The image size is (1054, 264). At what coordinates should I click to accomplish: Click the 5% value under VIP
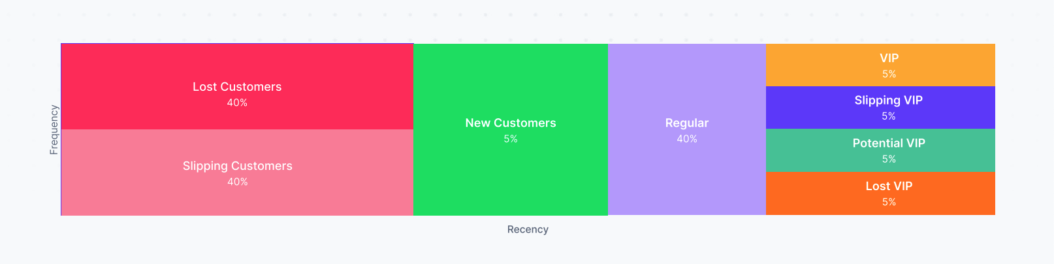[x=889, y=74]
